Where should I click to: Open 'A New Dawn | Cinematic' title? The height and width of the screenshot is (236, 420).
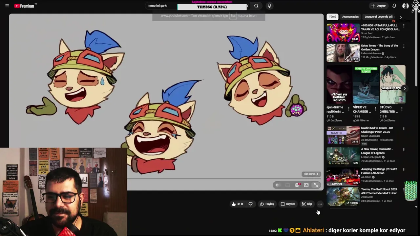click(x=377, y=151)
